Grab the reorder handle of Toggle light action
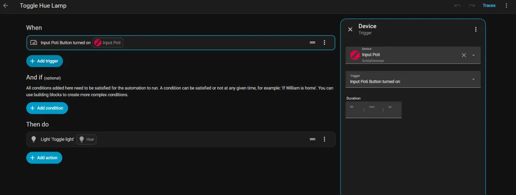Viewport: 516px width, 195px height. click(x=312, y=139)
